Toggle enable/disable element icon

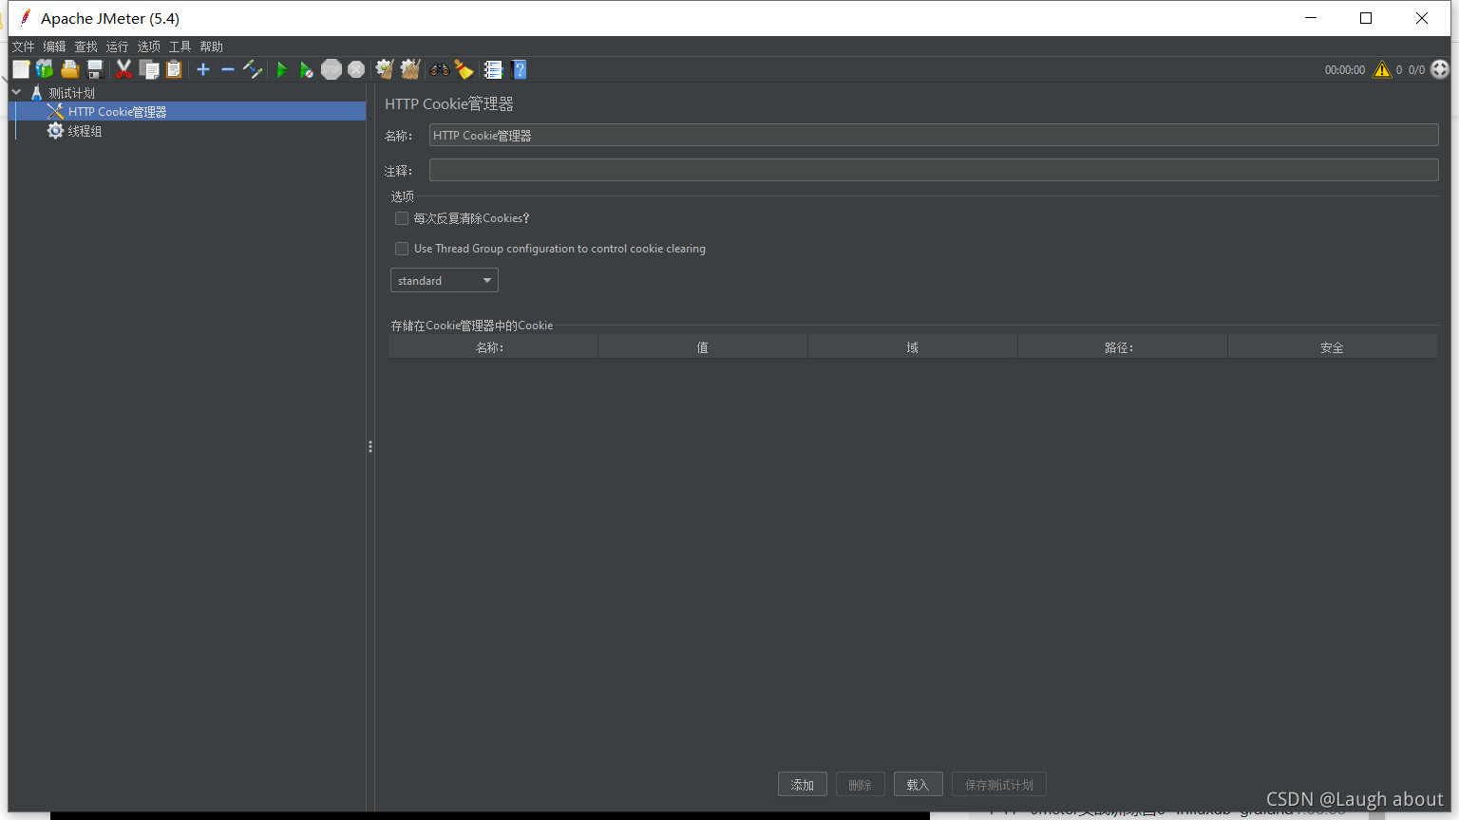click(x=253, y=69)
